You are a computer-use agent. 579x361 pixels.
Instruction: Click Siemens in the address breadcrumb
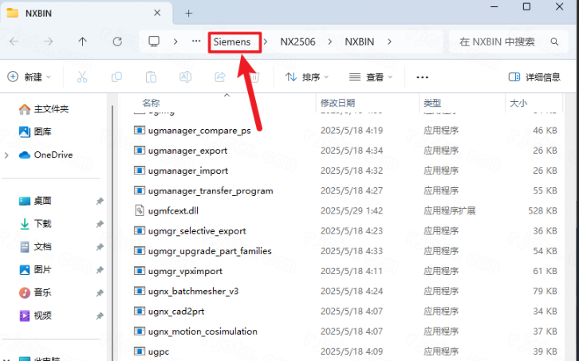click(232, 41)
